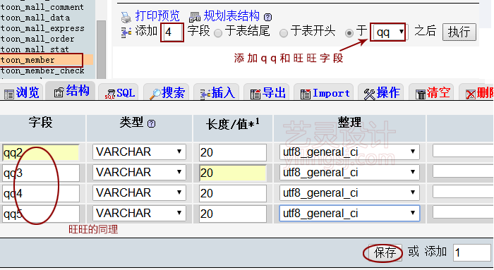The width and height of the screenshot is (494, 270).
Task: Open the type dropdown for qq2 row
Action: pos(139,152)
